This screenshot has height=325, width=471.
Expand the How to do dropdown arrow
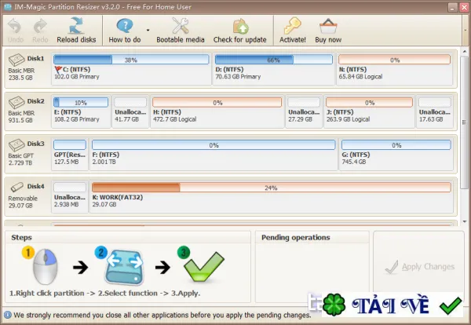(x=148, y=30)
